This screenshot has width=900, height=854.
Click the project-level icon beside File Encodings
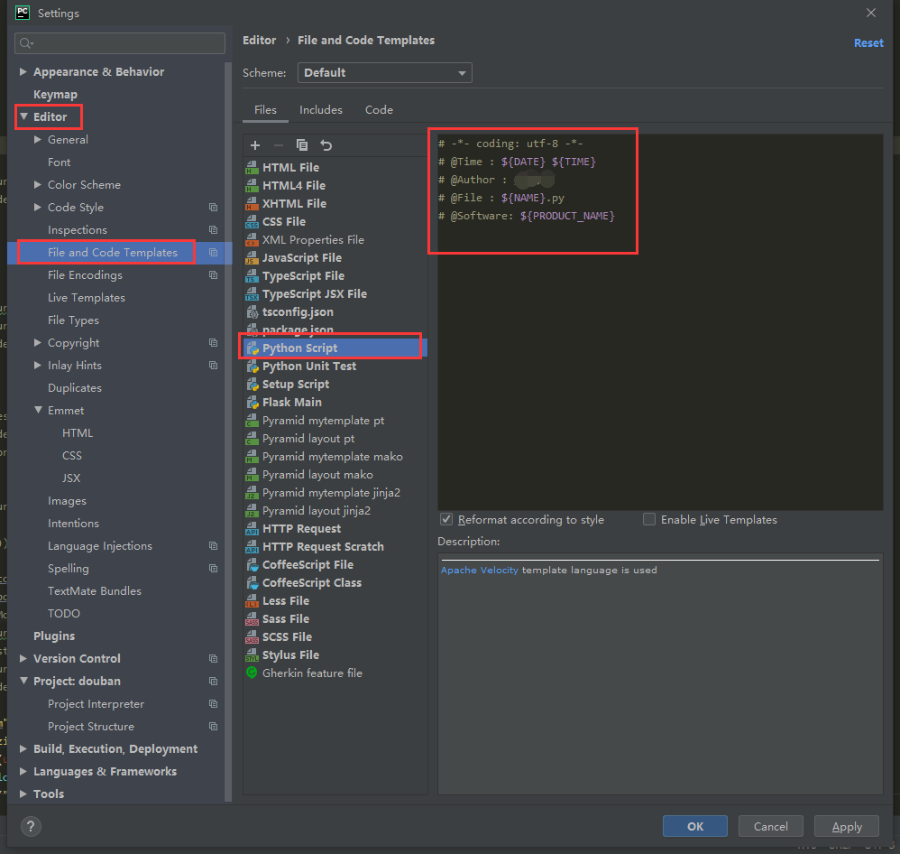[x=213, y=275]
